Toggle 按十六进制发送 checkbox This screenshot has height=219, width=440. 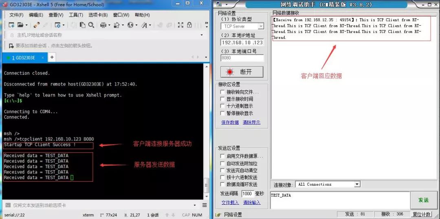pyautogui.click(x=222, y=177)
